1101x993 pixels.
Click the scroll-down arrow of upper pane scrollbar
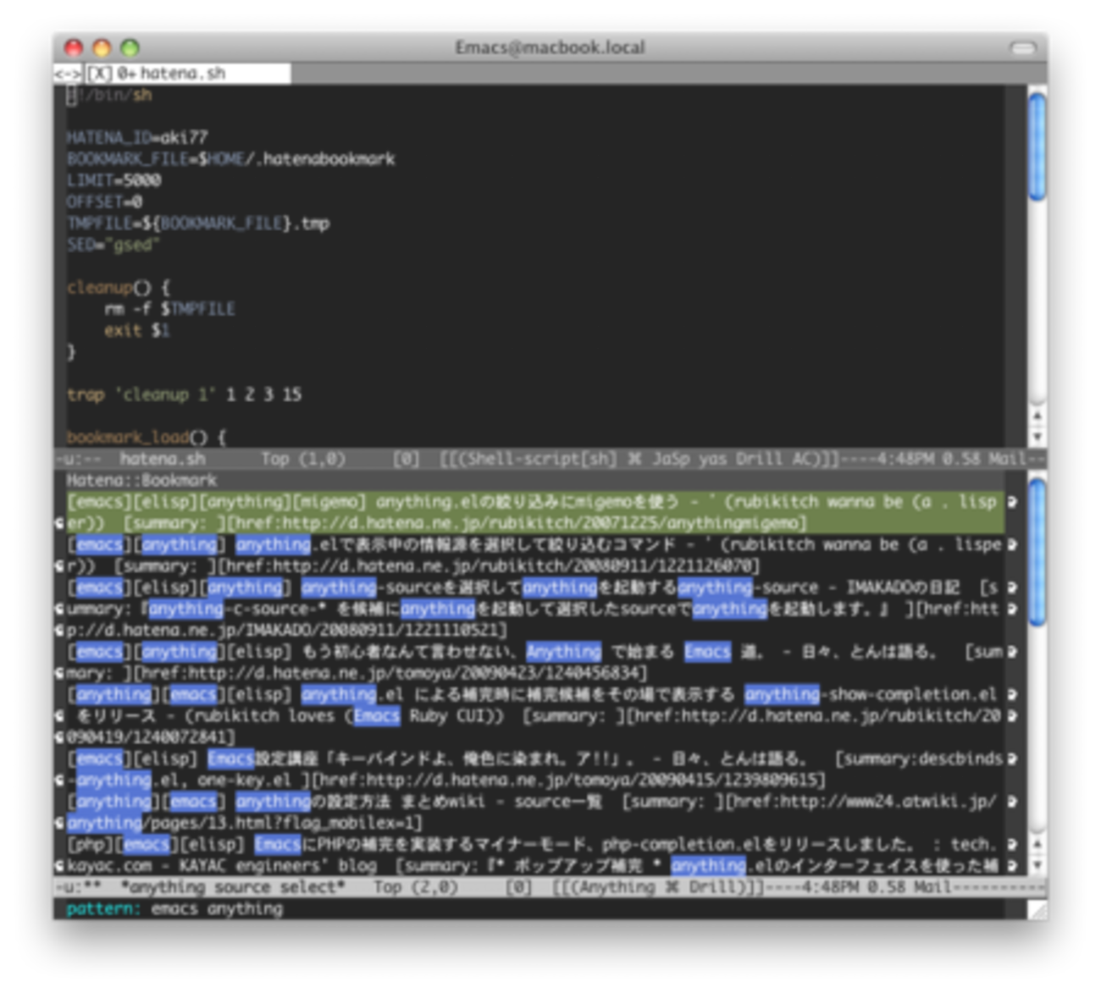tap(1037, 437)
